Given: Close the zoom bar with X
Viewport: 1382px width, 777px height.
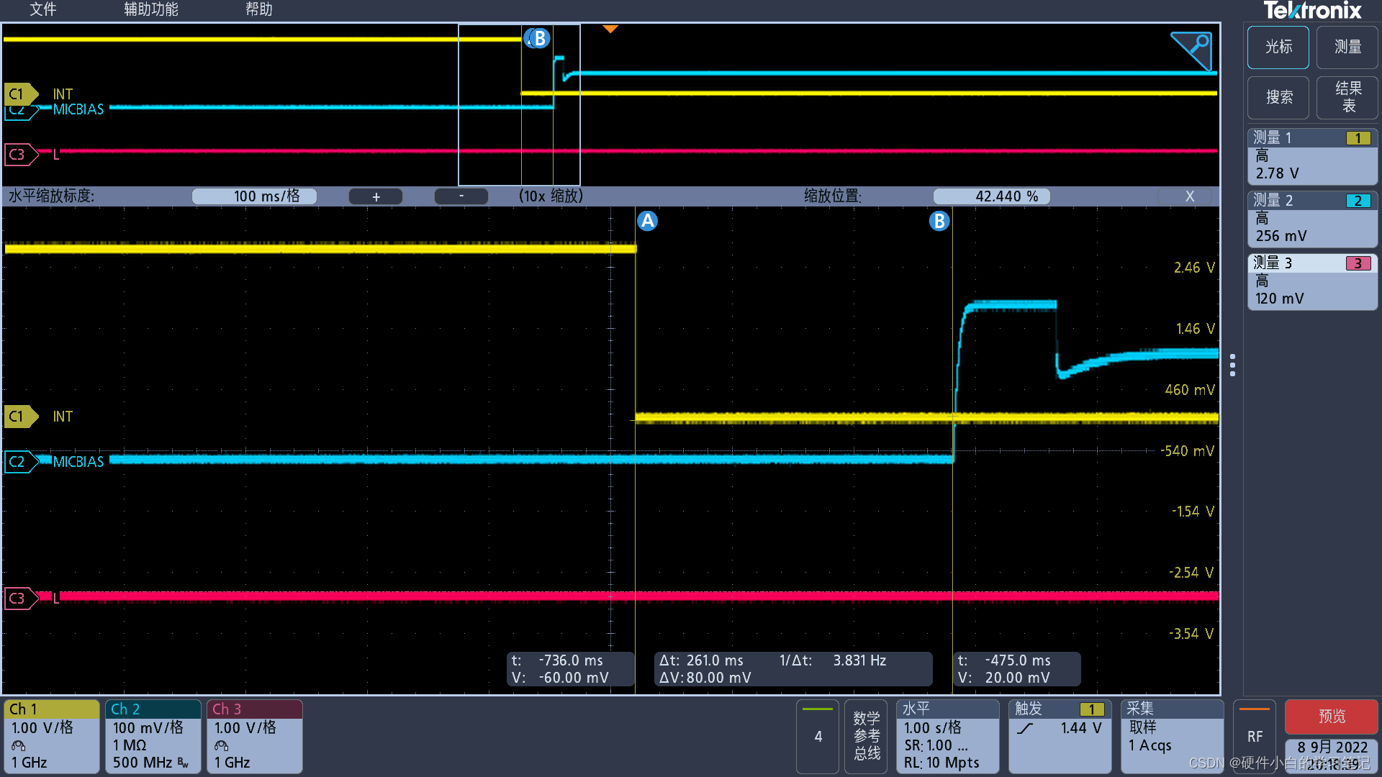Looking at the screenshot, I should pos(1189,196).
